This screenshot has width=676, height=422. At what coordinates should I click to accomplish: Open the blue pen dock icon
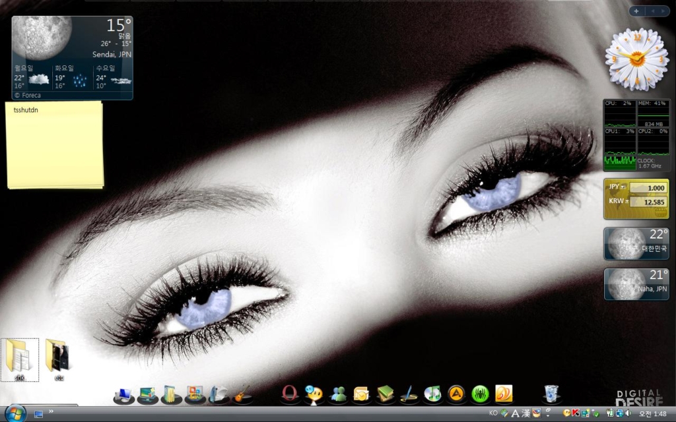(408, 394)
